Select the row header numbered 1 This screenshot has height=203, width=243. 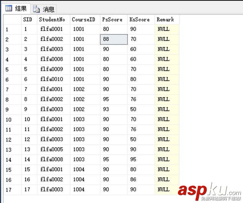[12, 29]
